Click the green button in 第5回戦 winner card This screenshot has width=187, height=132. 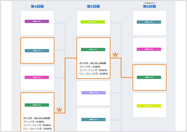click(93, 49)
